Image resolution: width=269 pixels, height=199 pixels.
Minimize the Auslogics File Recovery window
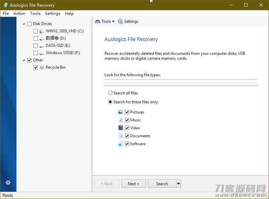click(231, 5)
